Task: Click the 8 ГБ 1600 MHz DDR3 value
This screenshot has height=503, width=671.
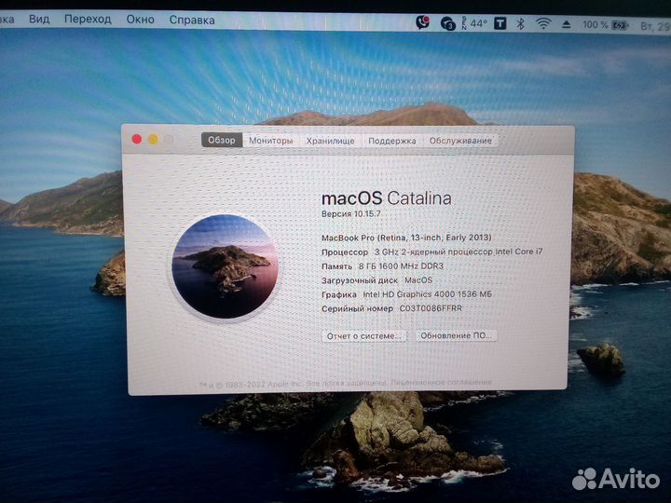Action: (401, 266)
